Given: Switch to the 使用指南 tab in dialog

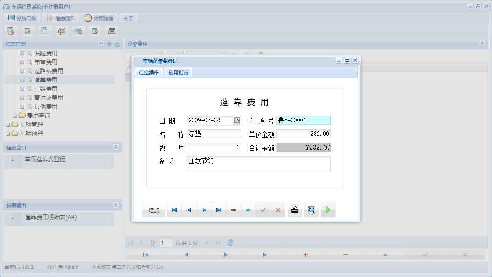Looking at the screenshot, I should (x=178, y=72).
